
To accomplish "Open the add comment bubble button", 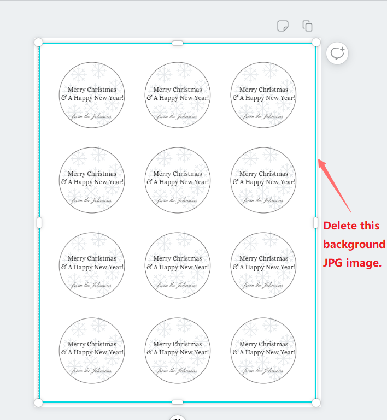I will point(337,53).
